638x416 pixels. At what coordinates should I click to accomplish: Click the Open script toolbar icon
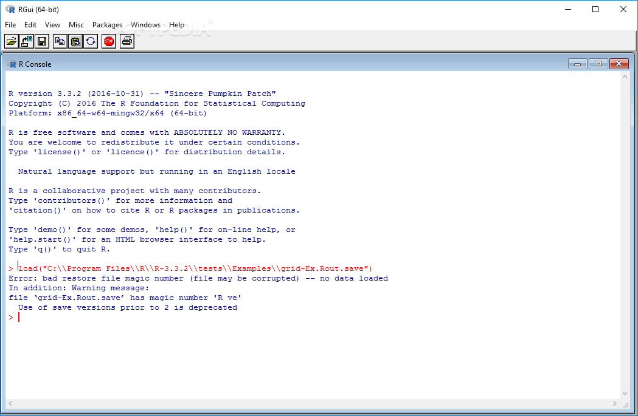click(x=12, y=41)
